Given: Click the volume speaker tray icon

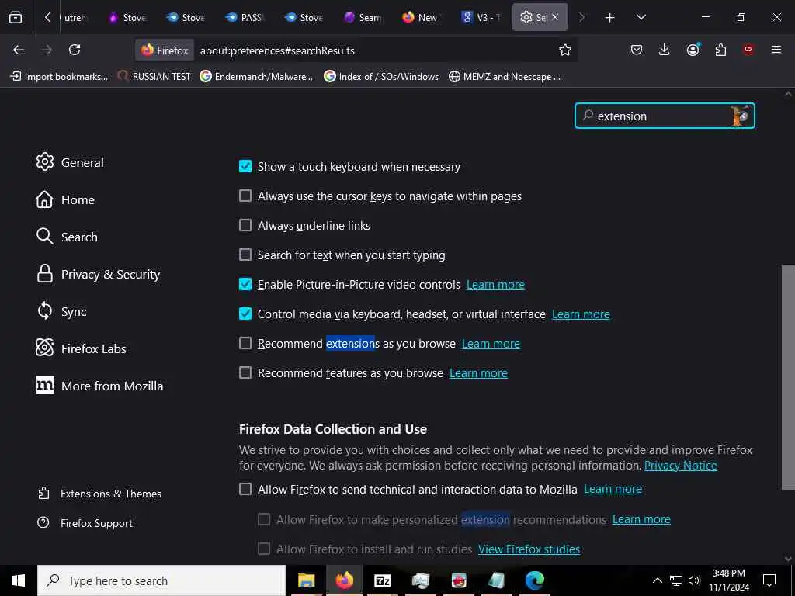Looking at the screenshot, I should (x=694, y=580).
